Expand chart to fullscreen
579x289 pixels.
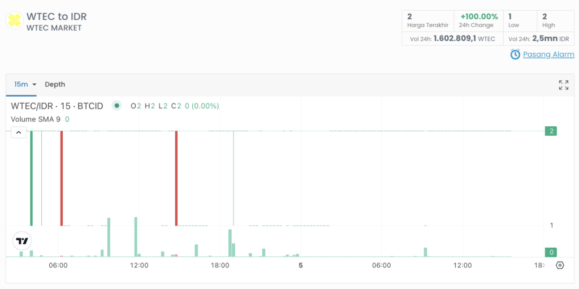click(564, 85)
